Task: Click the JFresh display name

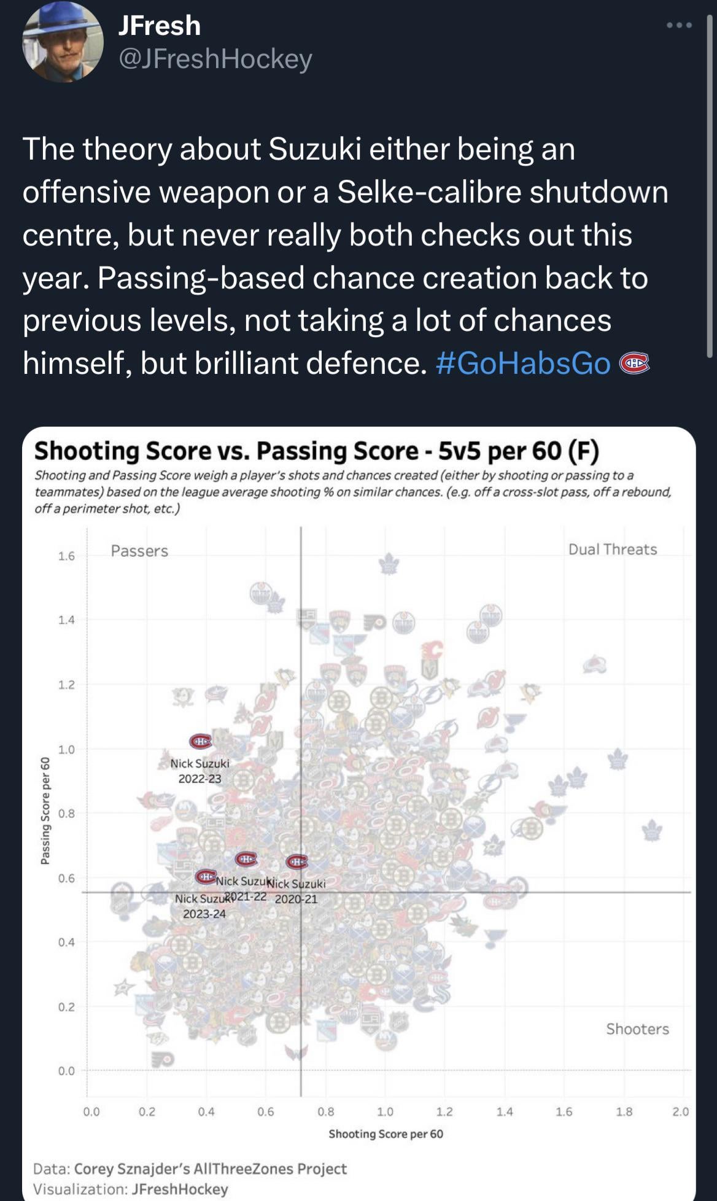Action: [159, 26]
